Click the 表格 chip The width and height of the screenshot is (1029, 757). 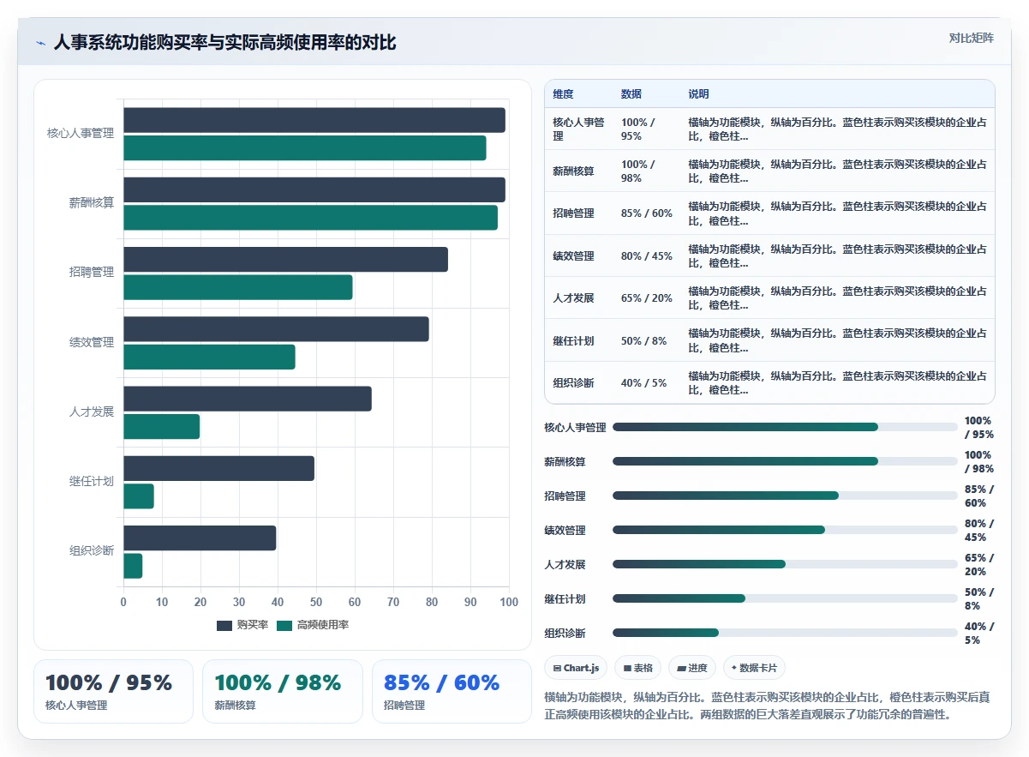(x=638, y=668)
